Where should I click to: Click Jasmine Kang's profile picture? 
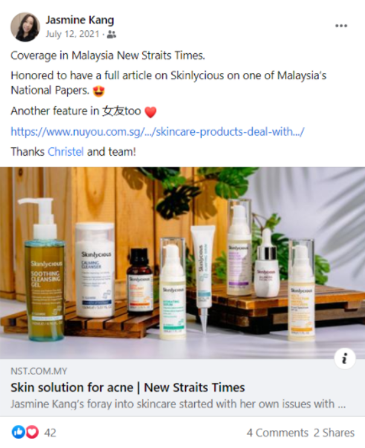pyautogui.click(x=25, y=27)
